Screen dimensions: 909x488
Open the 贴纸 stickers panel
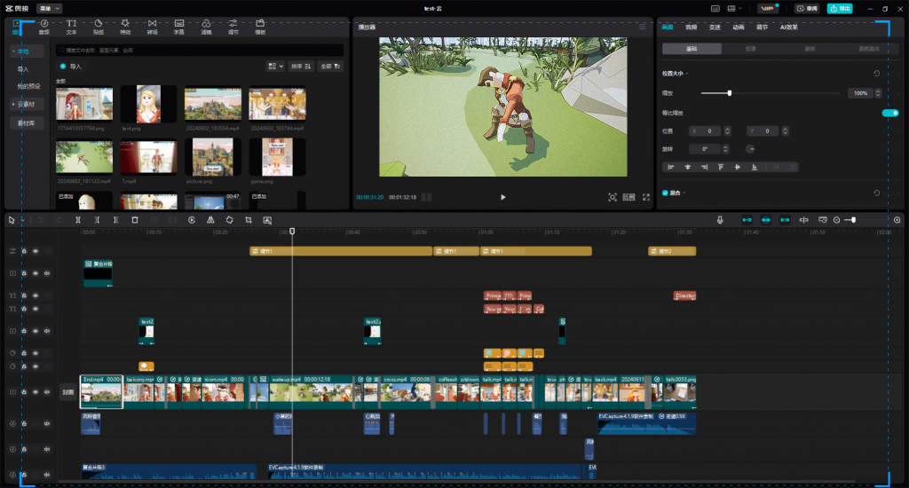tap(98, 27)
